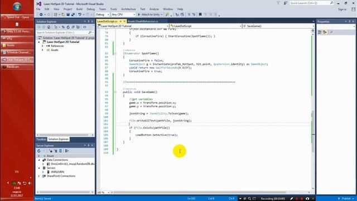Click the Bandicam pencil drawing icon
This screenshot has width=357, height=201.
[x=291, y=199]
